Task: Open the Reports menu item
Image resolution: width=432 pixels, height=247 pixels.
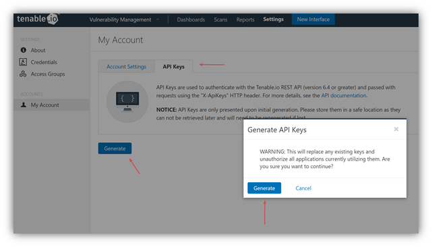Action: tap(245, 20)
